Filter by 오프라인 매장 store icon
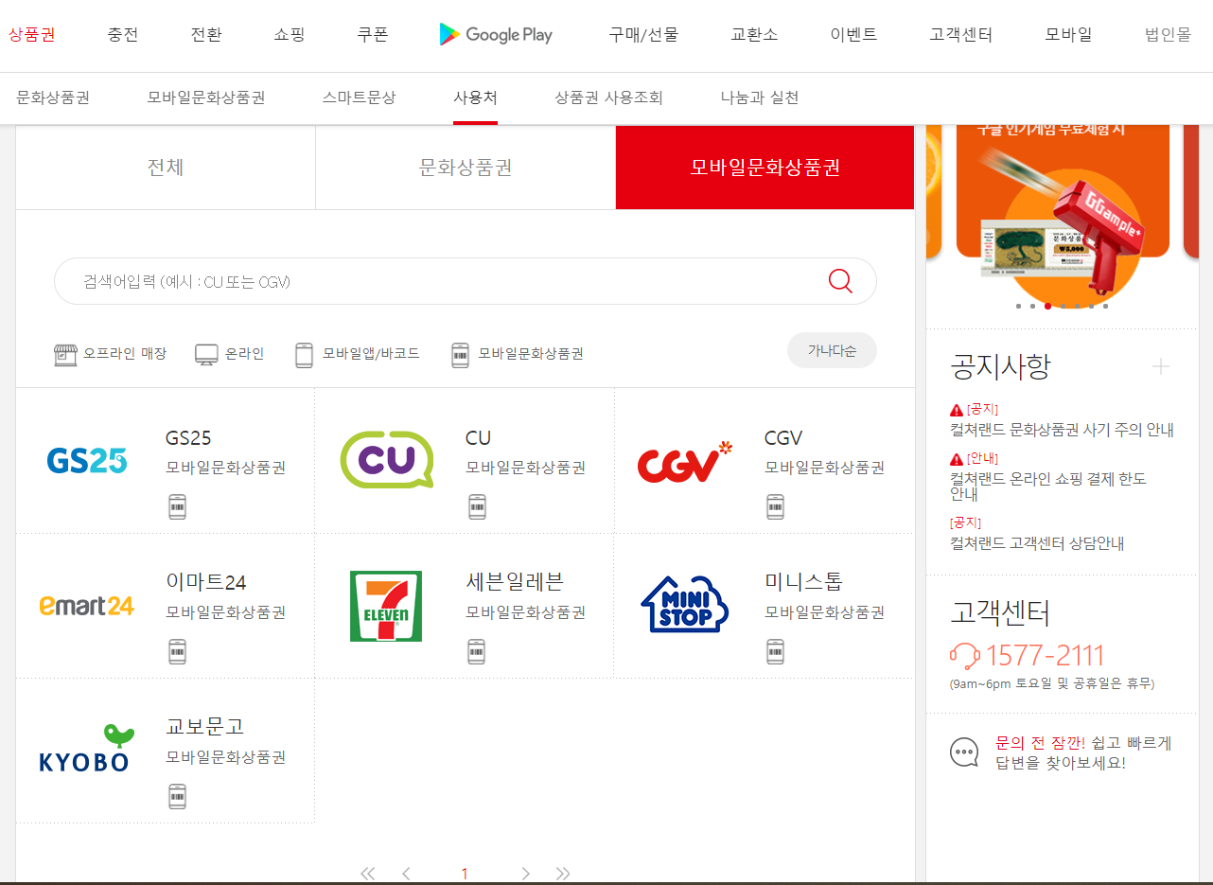The image size is (1213, 885). 65,354
